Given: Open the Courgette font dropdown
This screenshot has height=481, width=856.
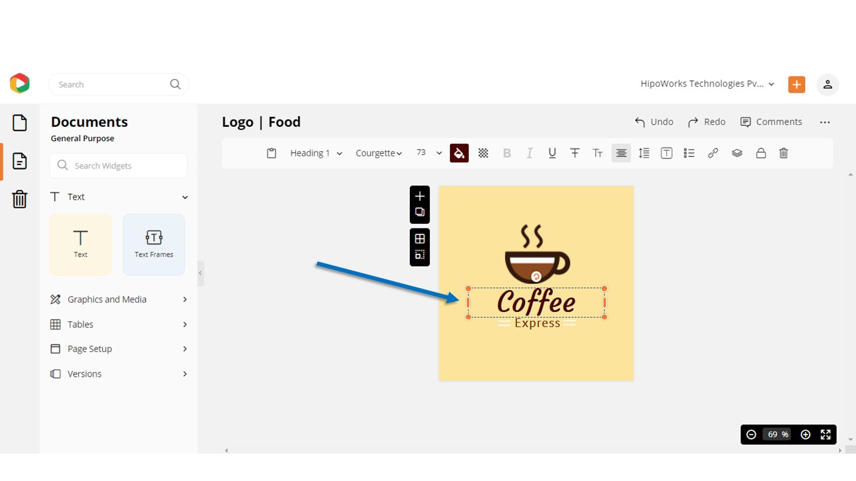Looking at the screenshot, I should 379,153.
